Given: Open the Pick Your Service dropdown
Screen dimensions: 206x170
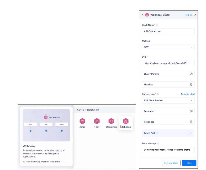Looking at the screenshot, I should click(168, 100).
